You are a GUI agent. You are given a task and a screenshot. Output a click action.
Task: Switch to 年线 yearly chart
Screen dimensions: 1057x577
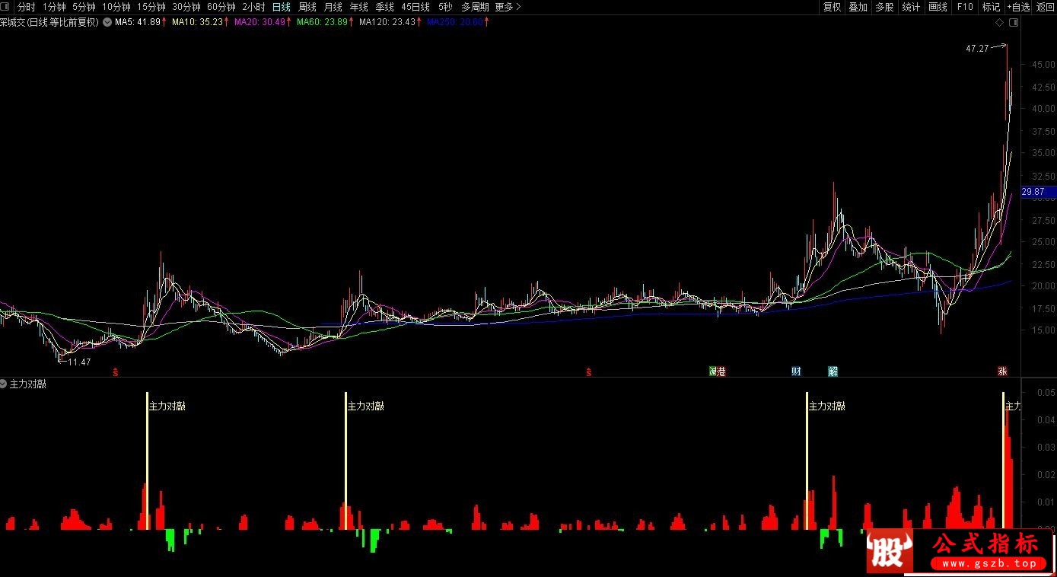coord(359,7)
